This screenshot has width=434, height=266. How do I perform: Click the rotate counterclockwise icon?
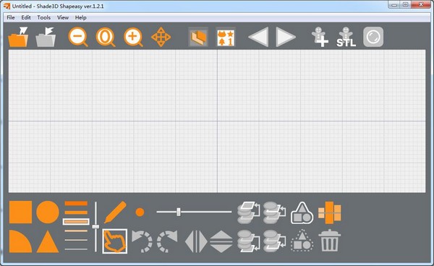pos(142,241)
